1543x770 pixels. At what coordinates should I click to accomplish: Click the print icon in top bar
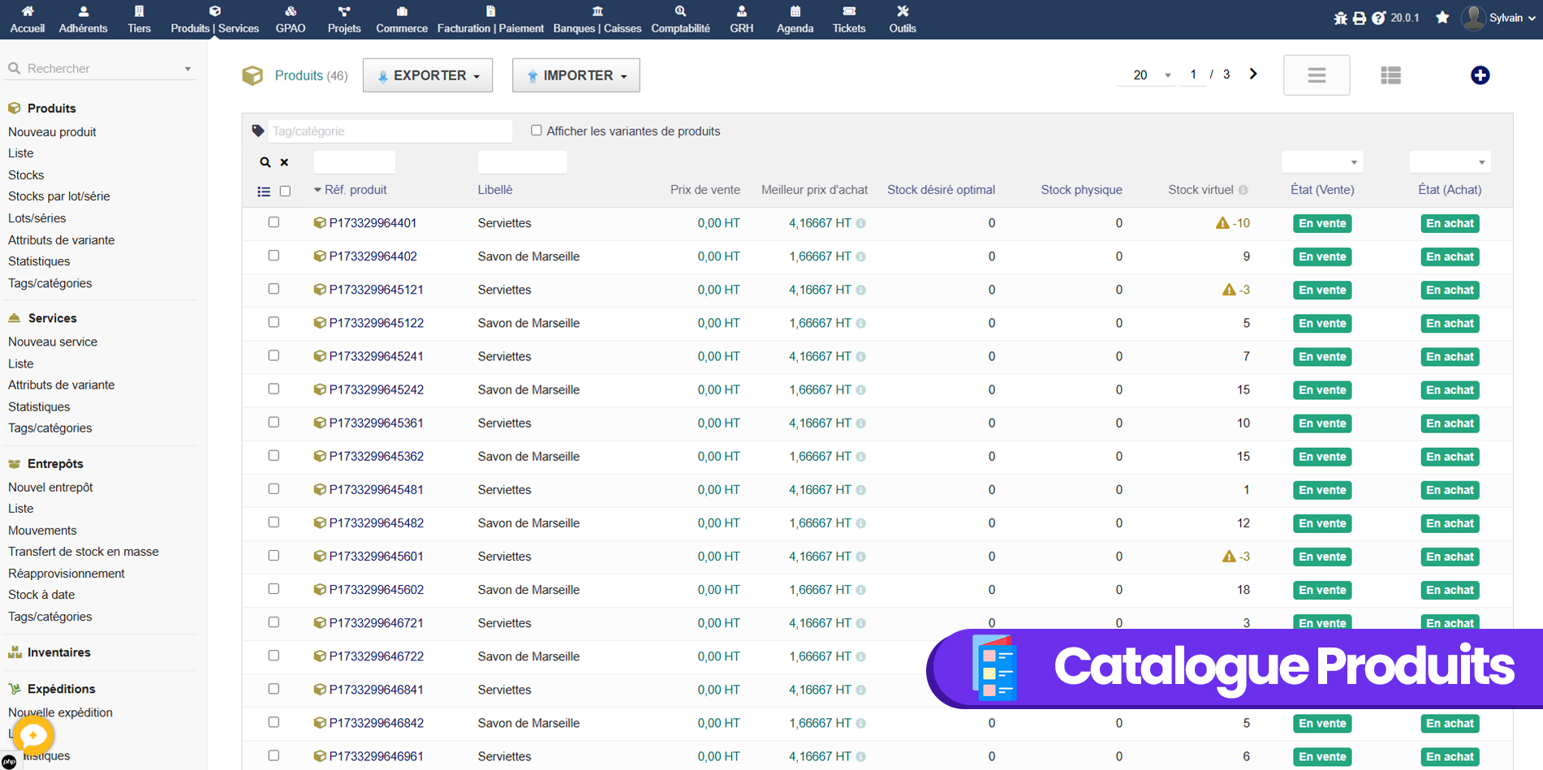(x=1359, y=18)
